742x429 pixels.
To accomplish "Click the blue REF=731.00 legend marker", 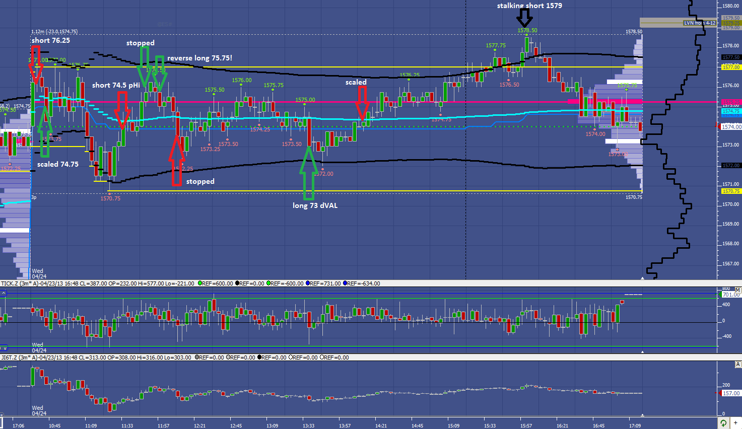I will (307, 283).
